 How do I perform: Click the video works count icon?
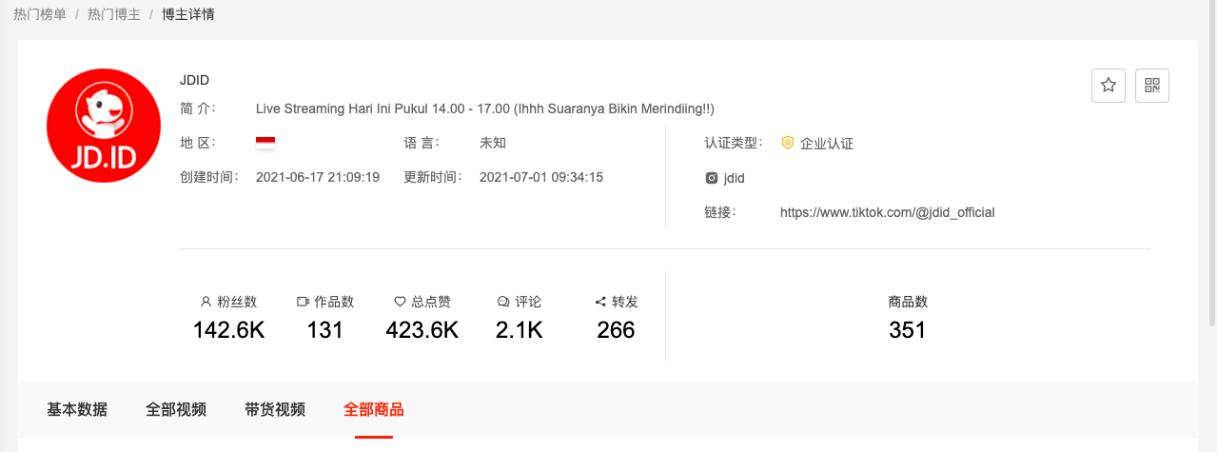(303, 302)
